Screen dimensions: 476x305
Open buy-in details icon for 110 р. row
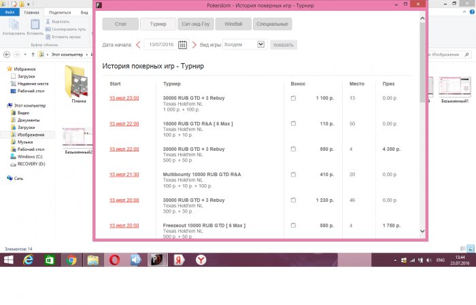pyautogui.click(x=293, y=124)
